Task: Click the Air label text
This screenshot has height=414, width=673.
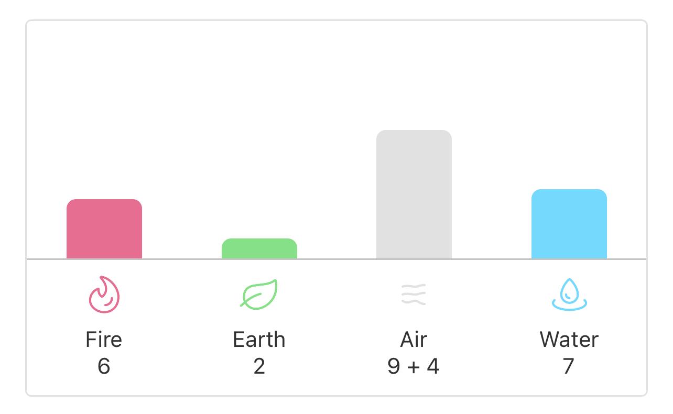Action: click(x=414, y=340)
